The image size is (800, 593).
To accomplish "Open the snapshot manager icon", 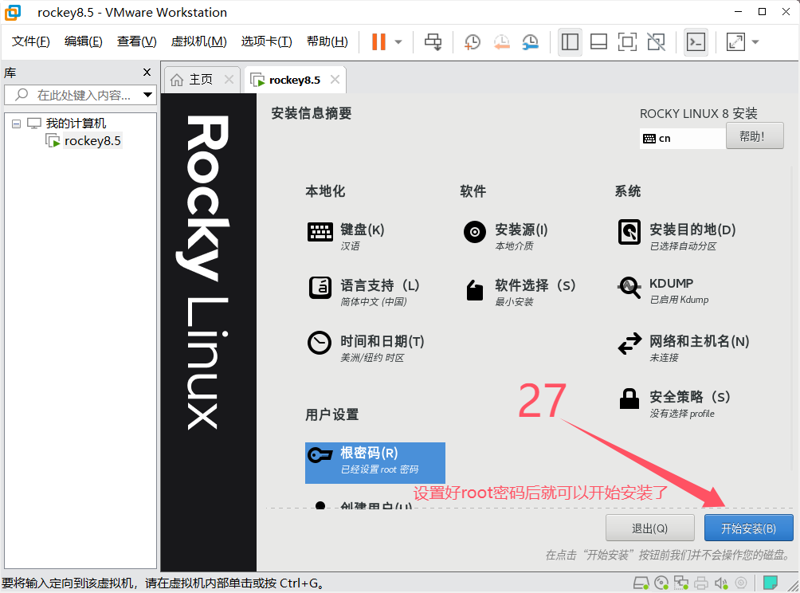I will 530,42.
